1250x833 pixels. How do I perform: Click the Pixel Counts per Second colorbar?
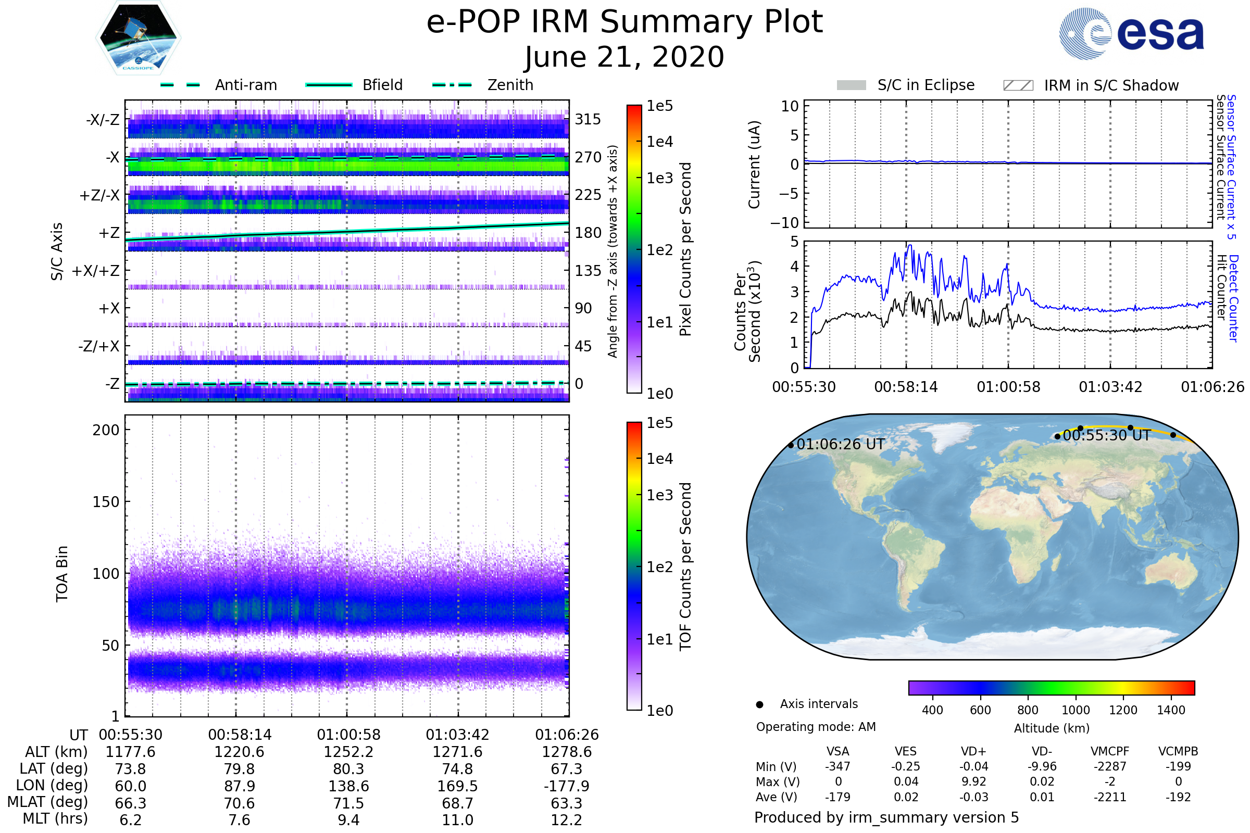tap(634, 249)
